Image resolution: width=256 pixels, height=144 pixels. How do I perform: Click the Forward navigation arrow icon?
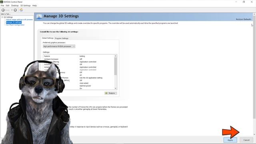[15, 10]
